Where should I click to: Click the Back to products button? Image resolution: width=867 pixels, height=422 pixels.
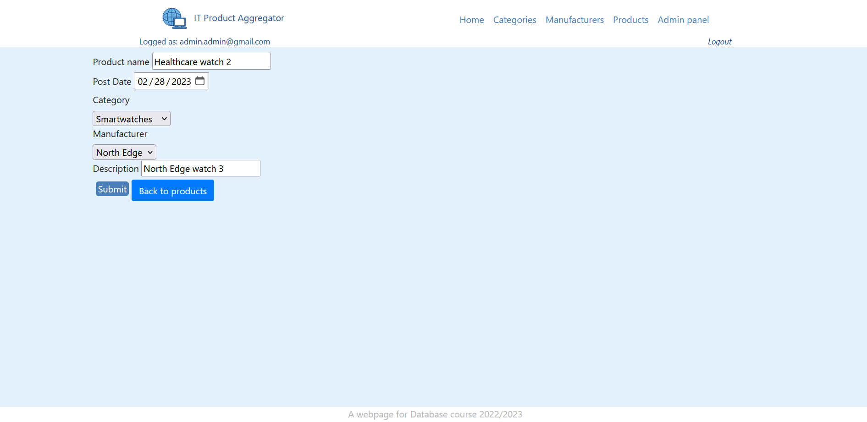coord(172,191)
